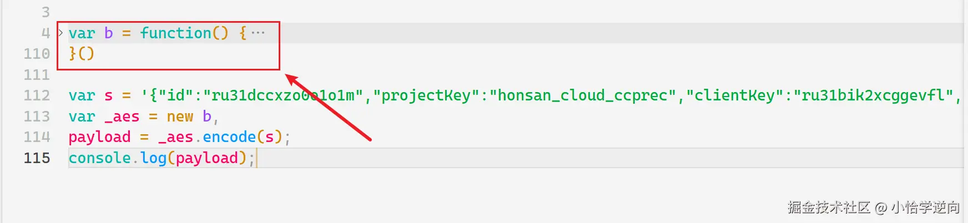Click the 'projectKey' text in the string
This screenshot has width=968, height=223.
coord(426,95)
